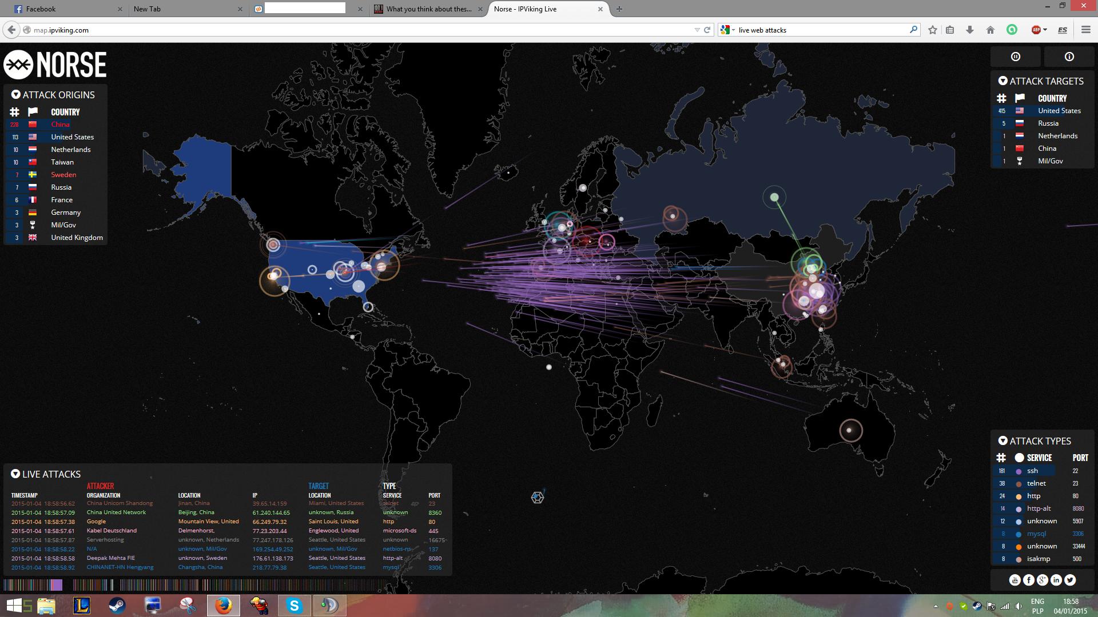Collapse the Live Attacks panel

point(15,474)
